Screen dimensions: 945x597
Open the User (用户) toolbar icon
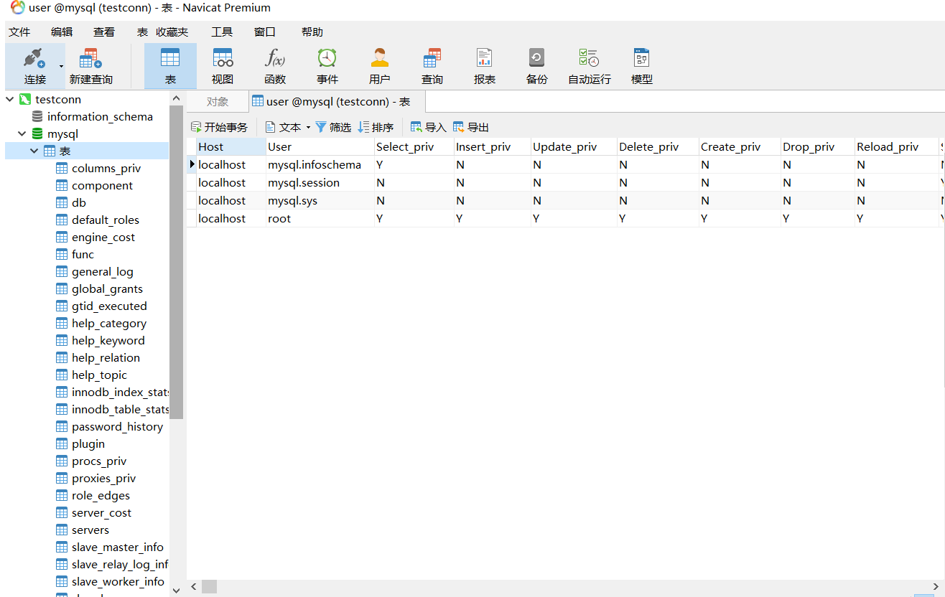point(380,58)
